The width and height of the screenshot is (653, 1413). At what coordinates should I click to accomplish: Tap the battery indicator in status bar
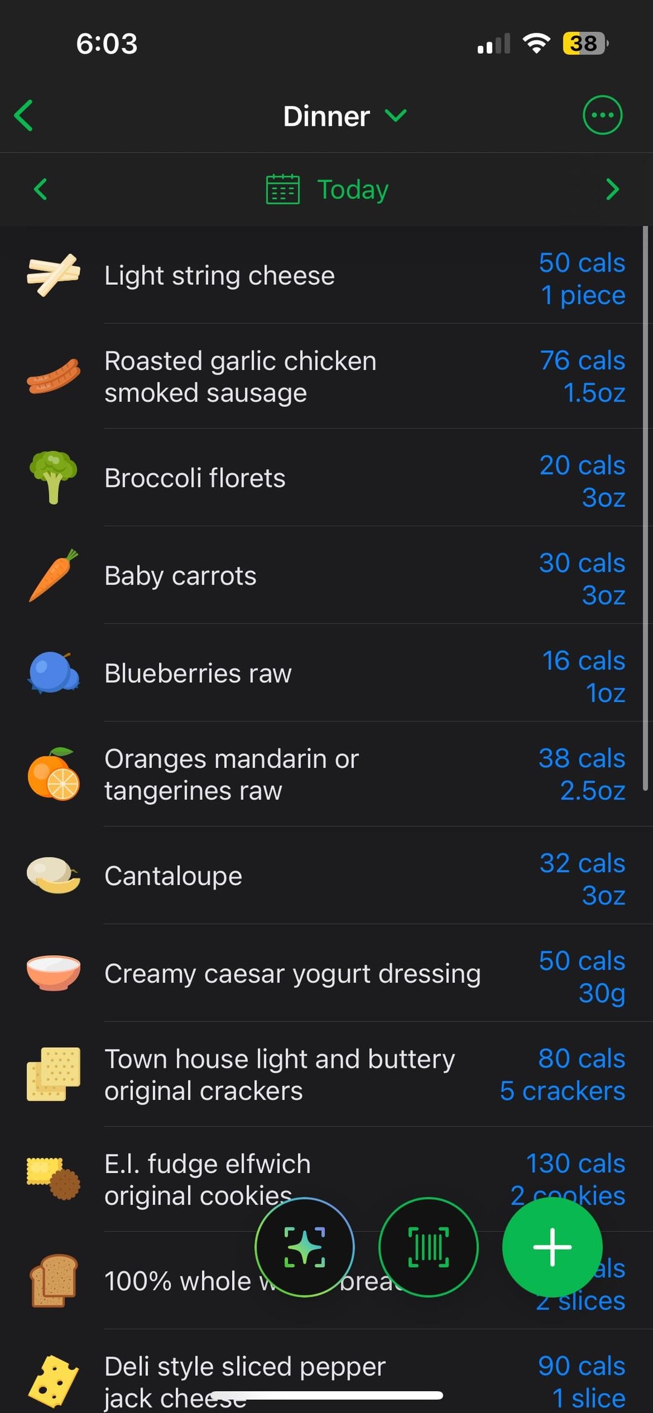coord(584,44)
